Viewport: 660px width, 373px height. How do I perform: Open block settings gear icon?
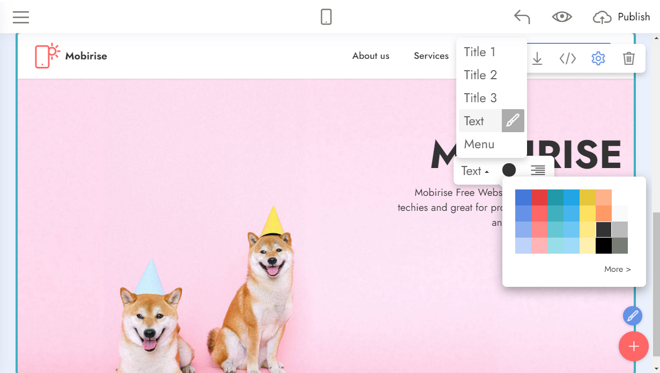[598, 58]
